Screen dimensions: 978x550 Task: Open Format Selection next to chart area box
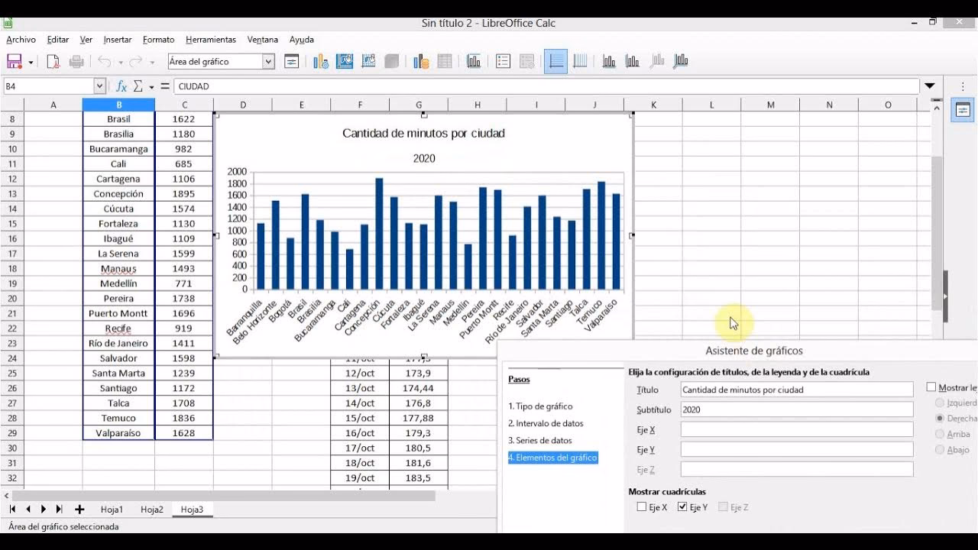pos(291,62)
